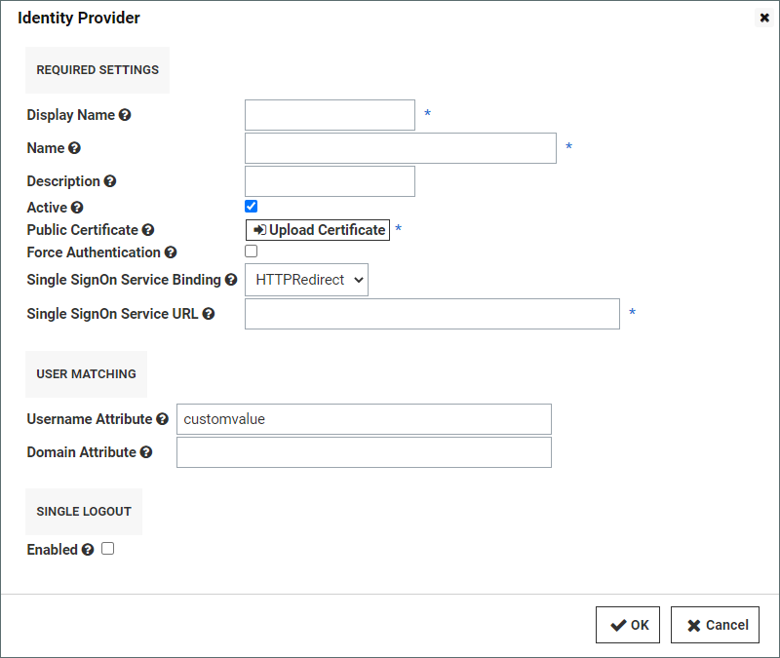Click help icon beside Single SignOn Service URL
Viewport: 780px width, 658px height.
coord(209,314)
